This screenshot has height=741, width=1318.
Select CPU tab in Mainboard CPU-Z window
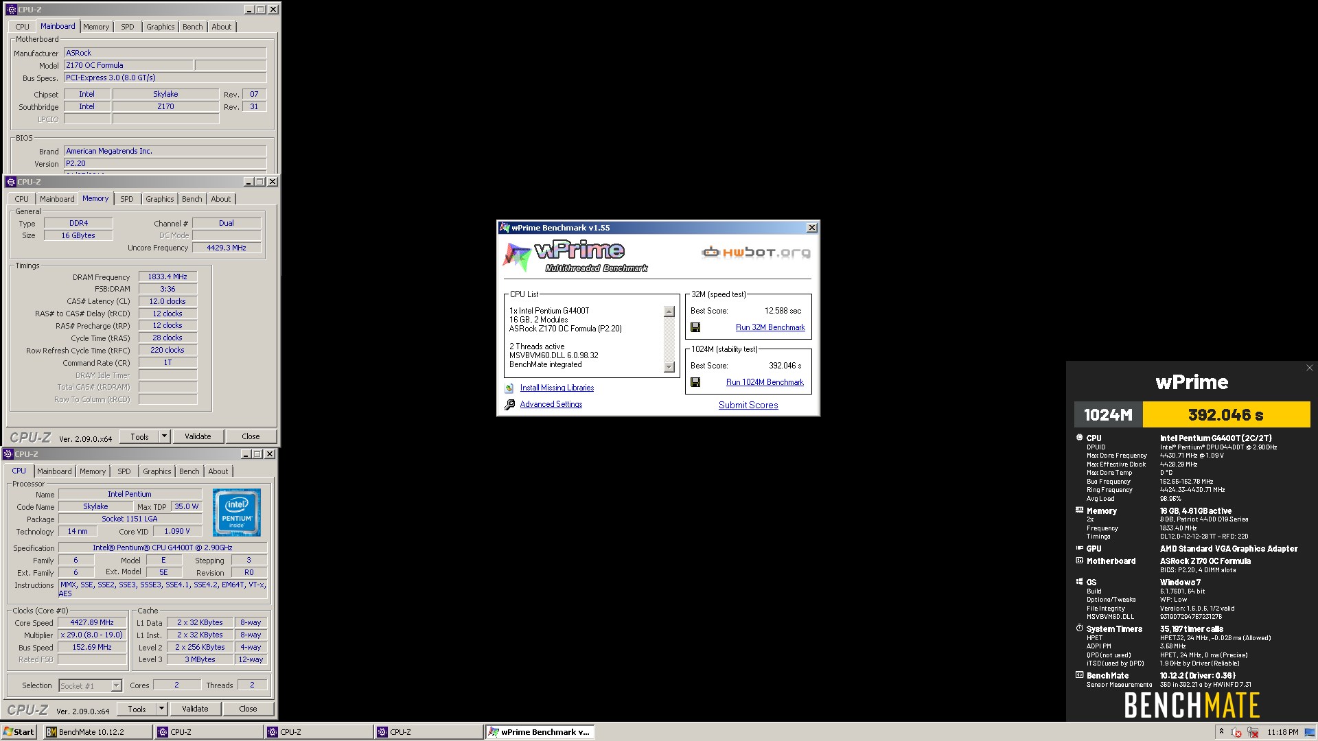tap(22, 27)
